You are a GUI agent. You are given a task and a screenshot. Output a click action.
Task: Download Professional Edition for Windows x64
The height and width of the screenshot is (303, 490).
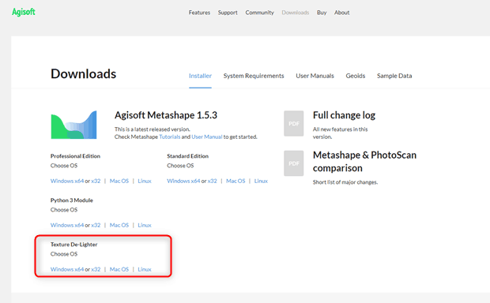[67, 181]
